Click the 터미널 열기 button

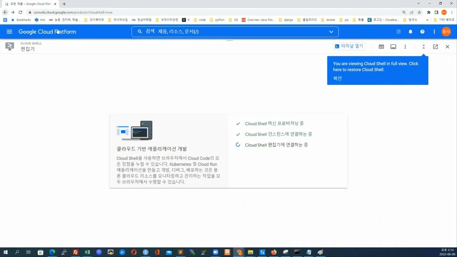(x=349, y=46)
